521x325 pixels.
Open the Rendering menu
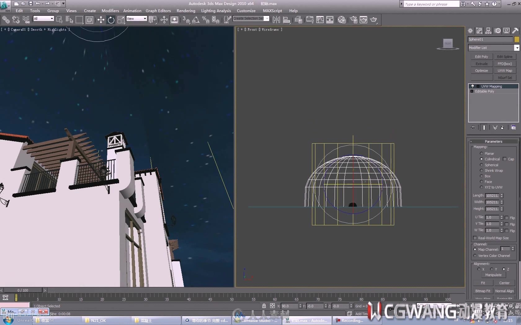click(x=186, y=11)
